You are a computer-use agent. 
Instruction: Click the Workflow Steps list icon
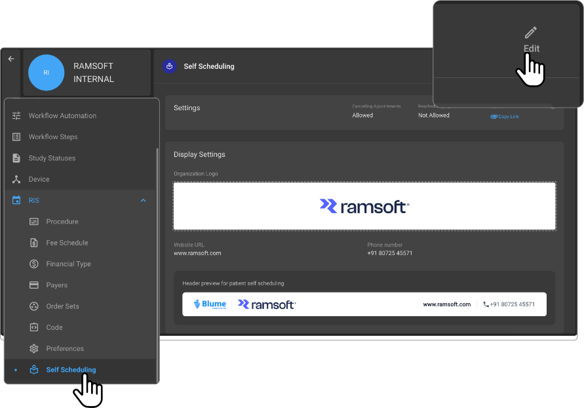[16, 137]
